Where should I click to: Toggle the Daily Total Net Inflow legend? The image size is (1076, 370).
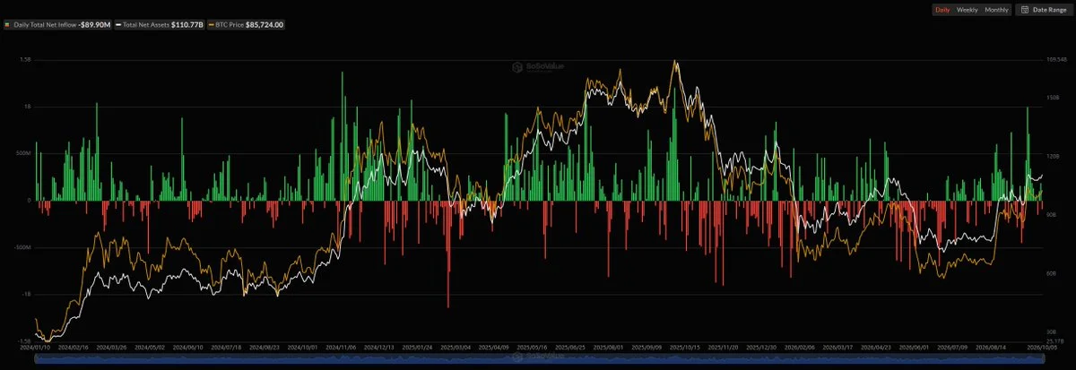point(58,25)
